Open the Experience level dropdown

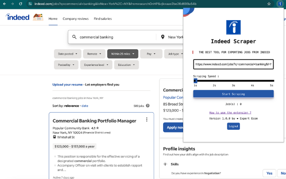[x=96, y=65]
